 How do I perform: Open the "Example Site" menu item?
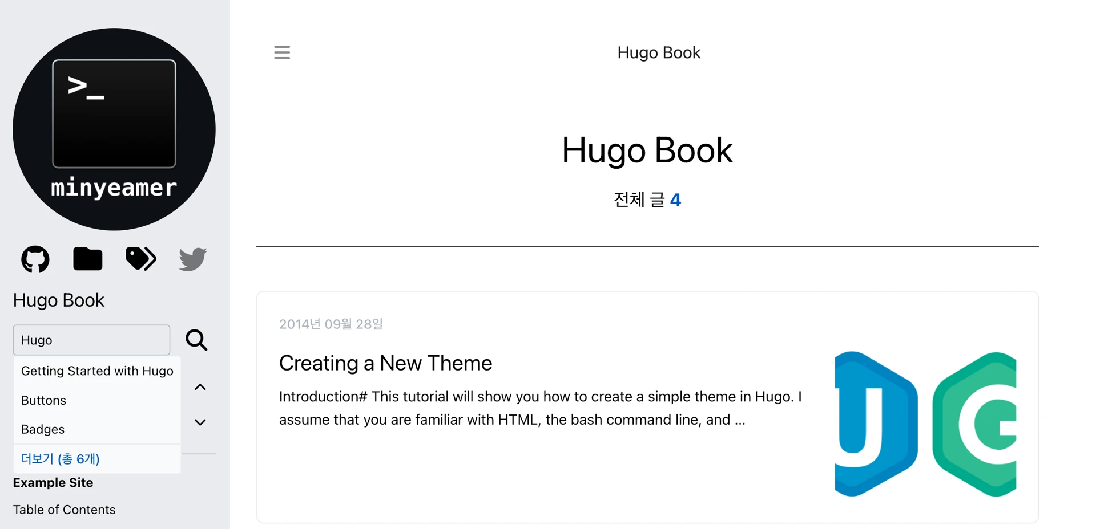pos(53,483)
